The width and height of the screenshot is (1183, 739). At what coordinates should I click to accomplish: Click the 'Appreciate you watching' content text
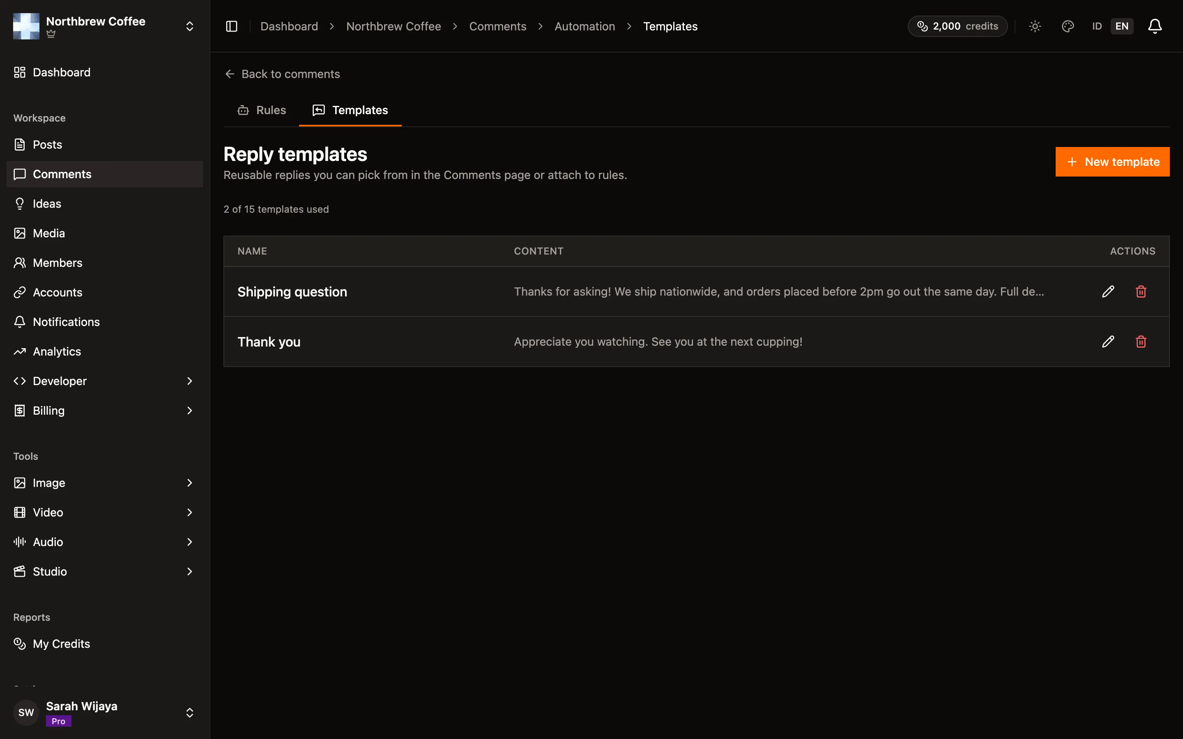click(658, 342)
